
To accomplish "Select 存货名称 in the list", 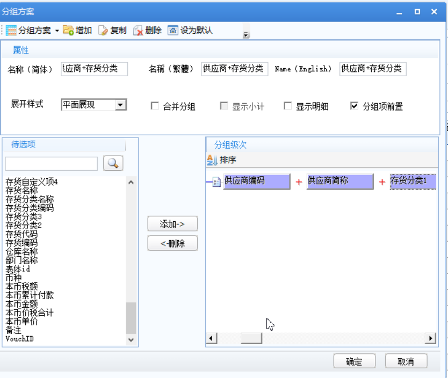I will tap(21, 191).
